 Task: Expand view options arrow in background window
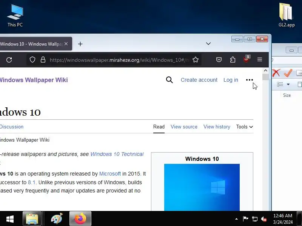pyautogui.click(x=288, y=84)
